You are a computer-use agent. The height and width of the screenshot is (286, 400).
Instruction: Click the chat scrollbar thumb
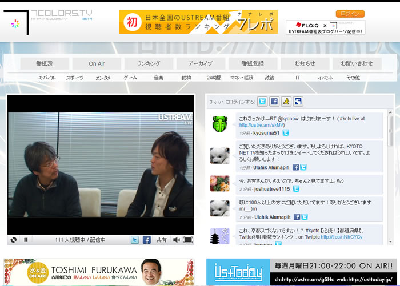(390, 131)
